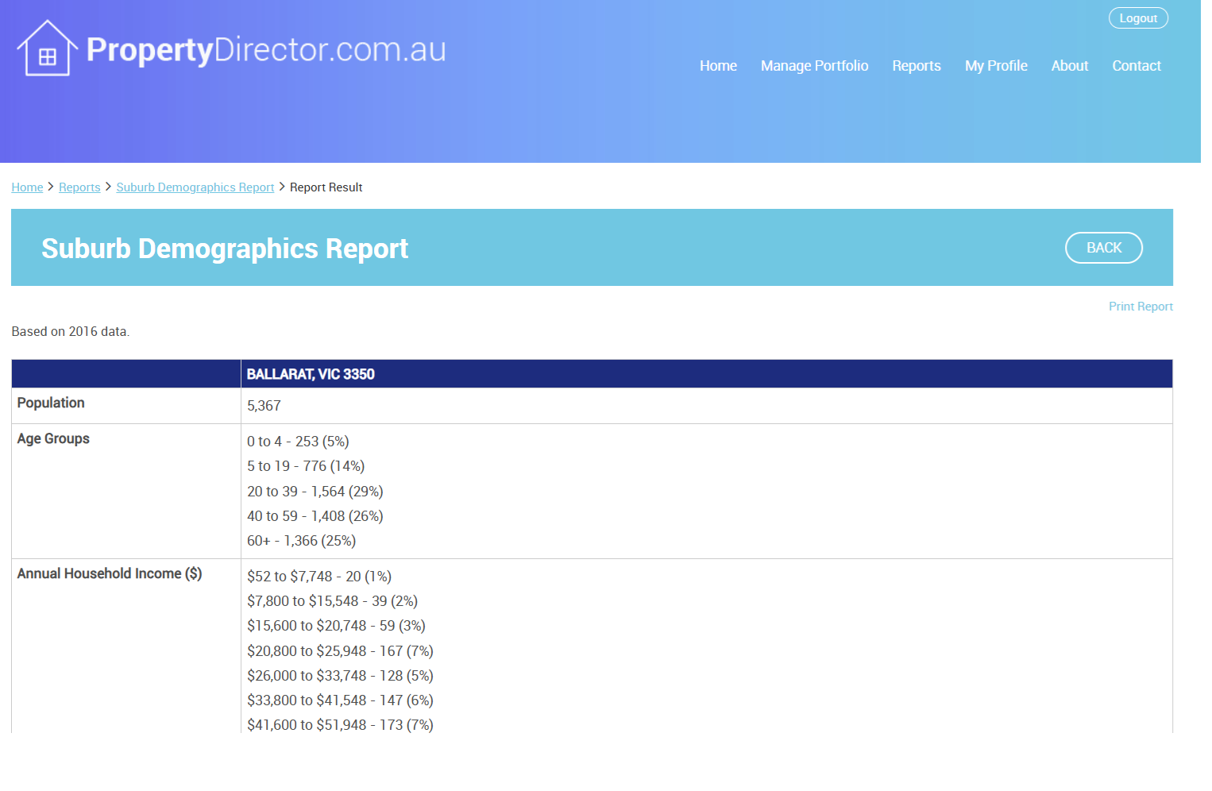Viewport: 1212px width, 791px height.
Task: Open the My Profile page
Action: (x=996, y=66)
